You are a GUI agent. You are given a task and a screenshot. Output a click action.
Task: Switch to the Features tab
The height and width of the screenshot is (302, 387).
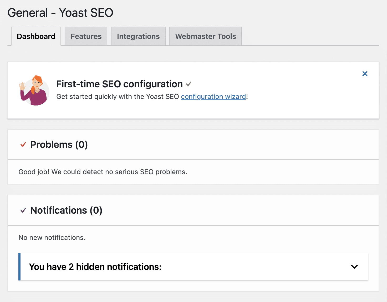(x=86, y=36)
